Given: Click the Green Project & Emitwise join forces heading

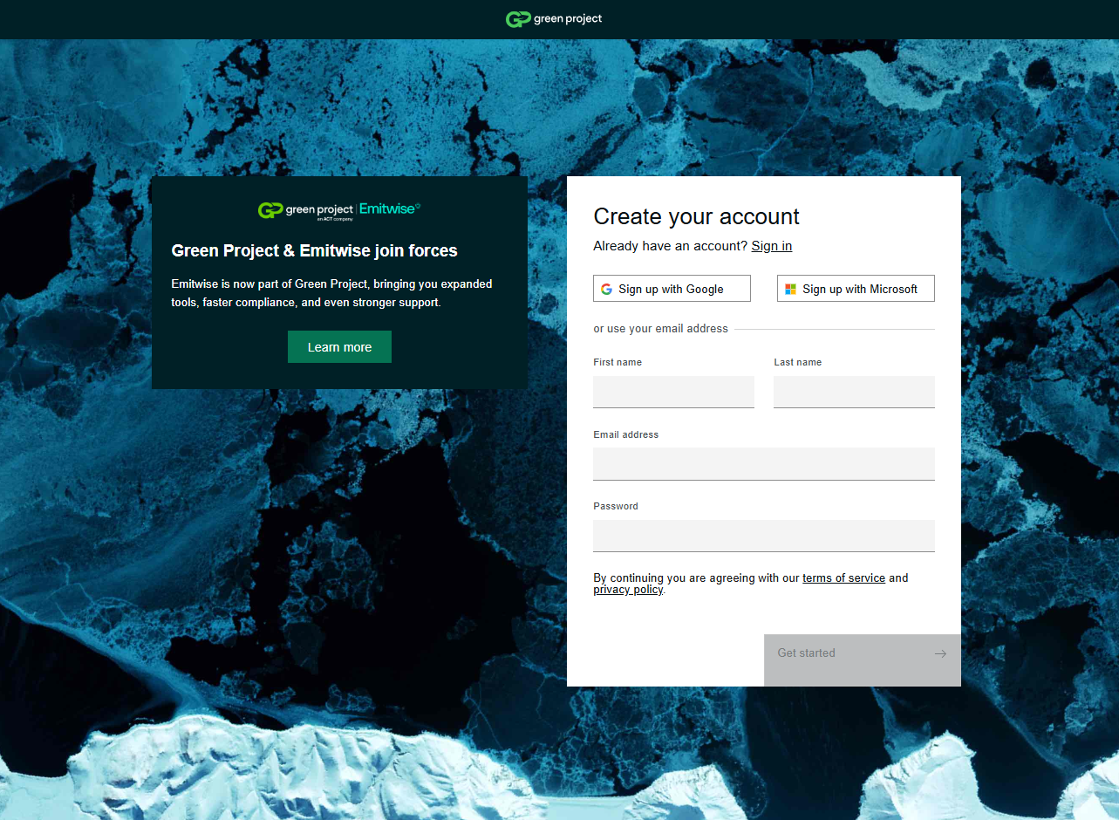Looking at the screenshot, I should pyautogui.click(x=314, y=251).
